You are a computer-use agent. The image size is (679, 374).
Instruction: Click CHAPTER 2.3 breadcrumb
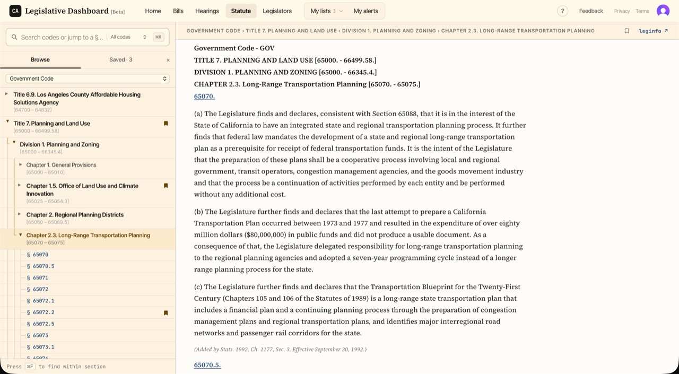click(x=518, y=31)
